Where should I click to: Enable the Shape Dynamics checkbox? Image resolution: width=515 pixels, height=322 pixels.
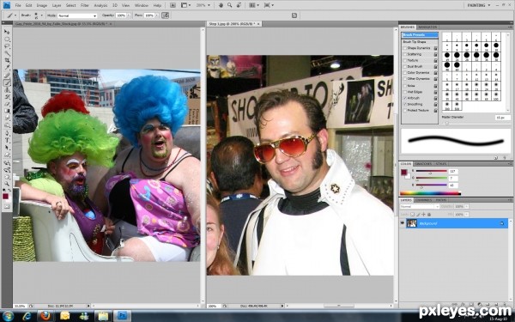[x=405, y=48]
